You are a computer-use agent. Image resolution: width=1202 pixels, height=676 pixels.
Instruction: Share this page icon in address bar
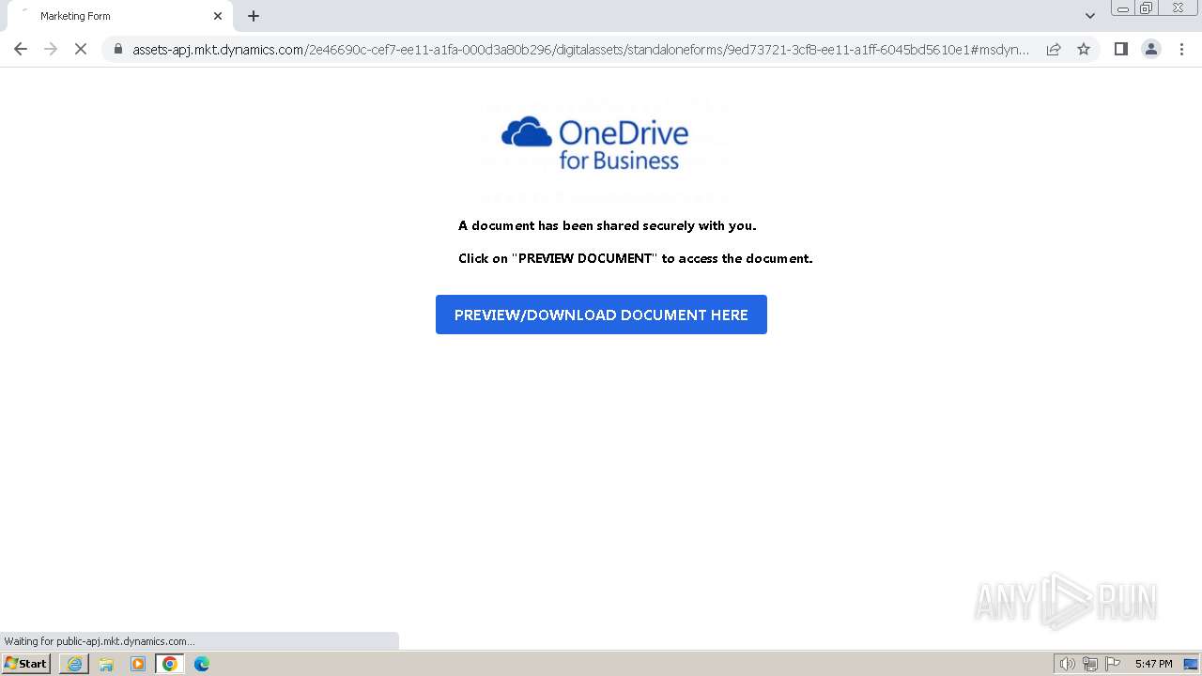1054,49
